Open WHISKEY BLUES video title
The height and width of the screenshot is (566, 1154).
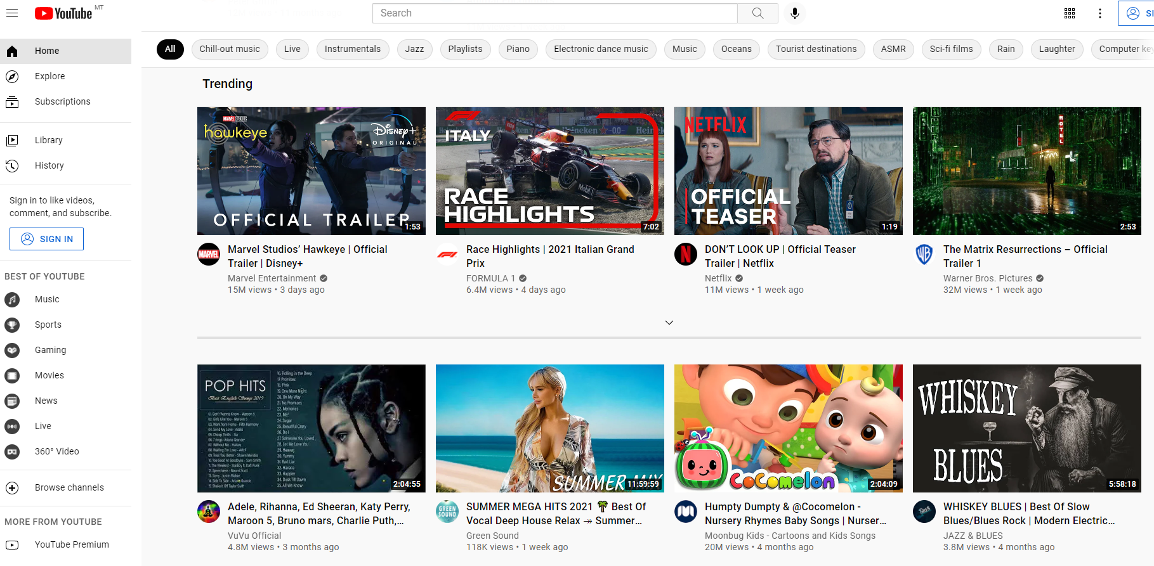pyautogui.click(x=1029, y=513)
